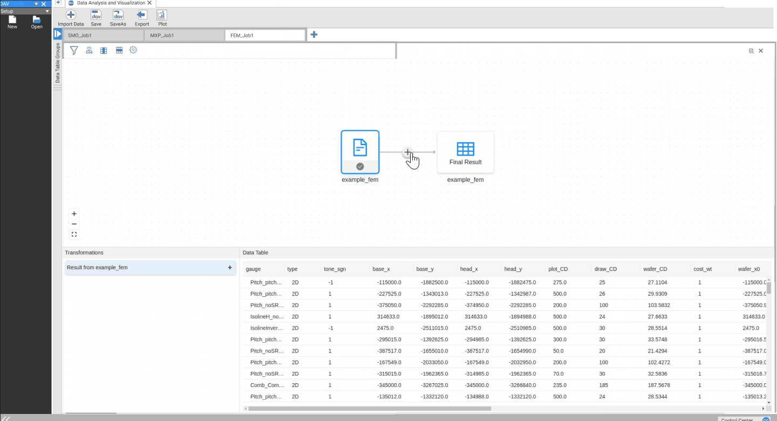This screenshot has height=421, width=777.
Task: Click the column layout icon beside hierarchy
Action: pyautogui.click(x=104, y=50)
